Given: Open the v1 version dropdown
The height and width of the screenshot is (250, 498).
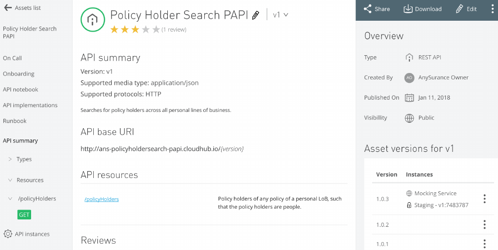Looking at the screenshot, I should pyautogui.click(x=280, y=15).
